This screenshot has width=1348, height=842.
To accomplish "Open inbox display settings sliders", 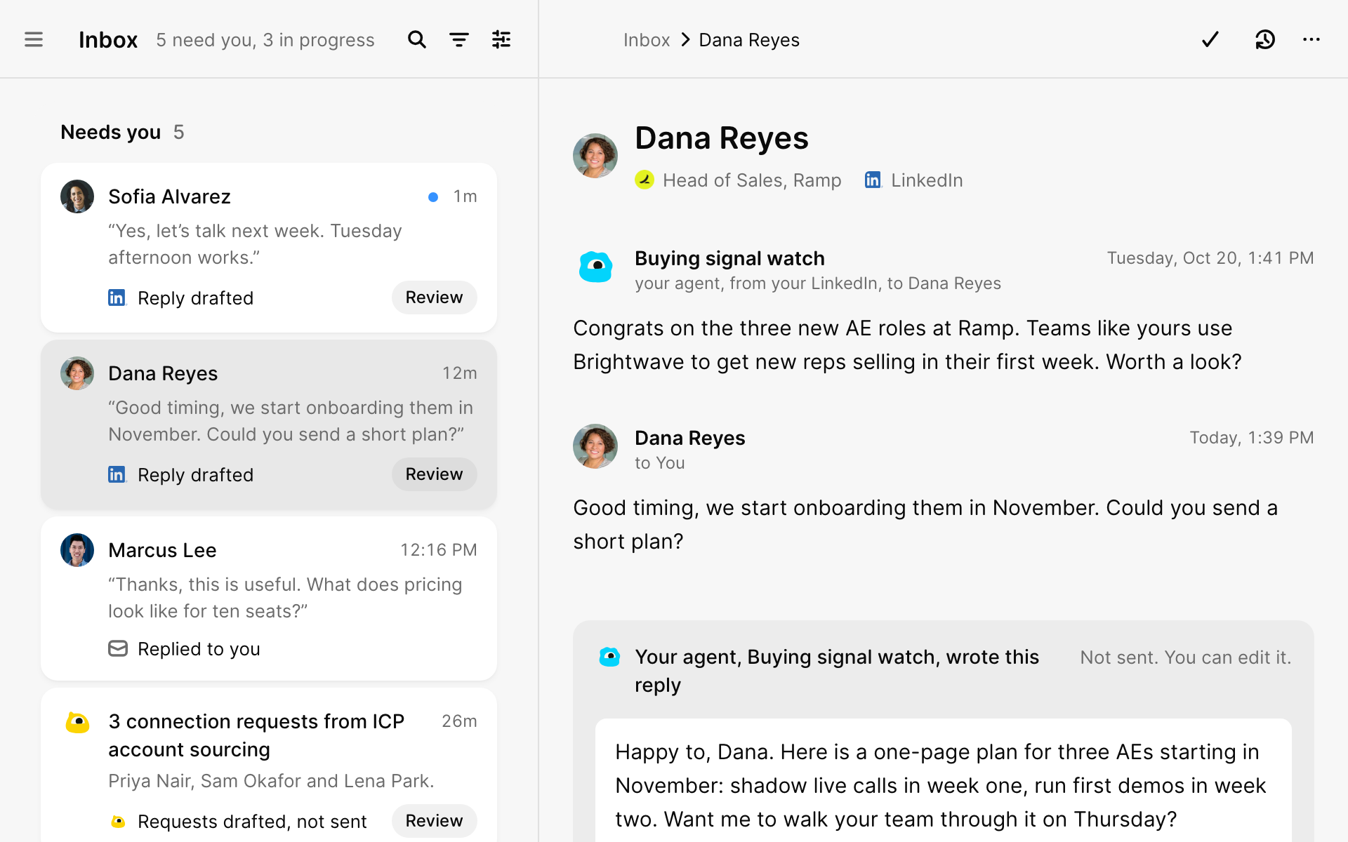I will coord(501,39).
